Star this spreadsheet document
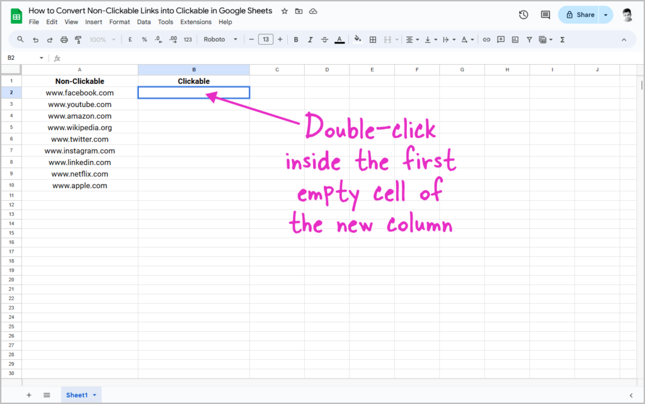Viewport: 645px width, 404px height. pos(285,11)
